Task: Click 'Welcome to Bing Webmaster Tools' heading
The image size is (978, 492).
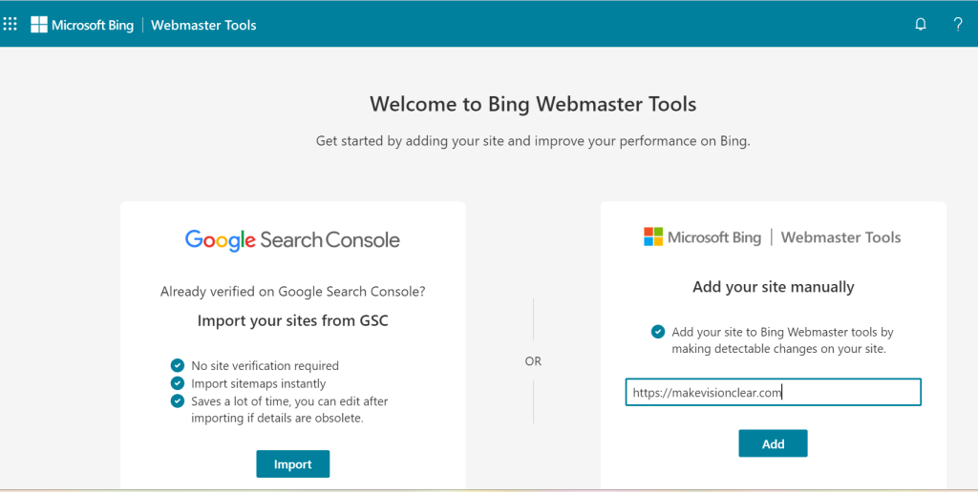Action: pos(533,104)
